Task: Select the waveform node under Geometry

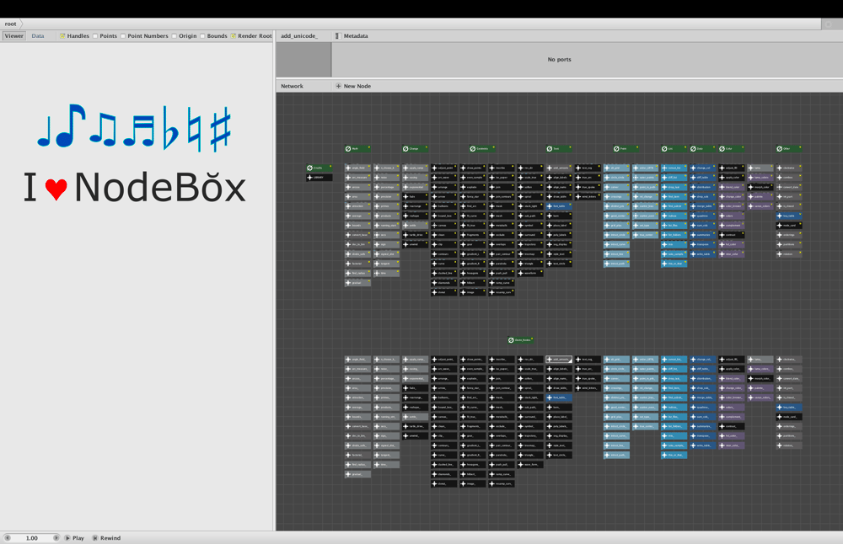Action: click(530, 273)
